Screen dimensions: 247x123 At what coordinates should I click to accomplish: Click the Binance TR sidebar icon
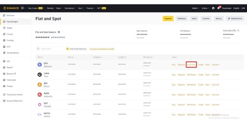(x=4, y=74)
